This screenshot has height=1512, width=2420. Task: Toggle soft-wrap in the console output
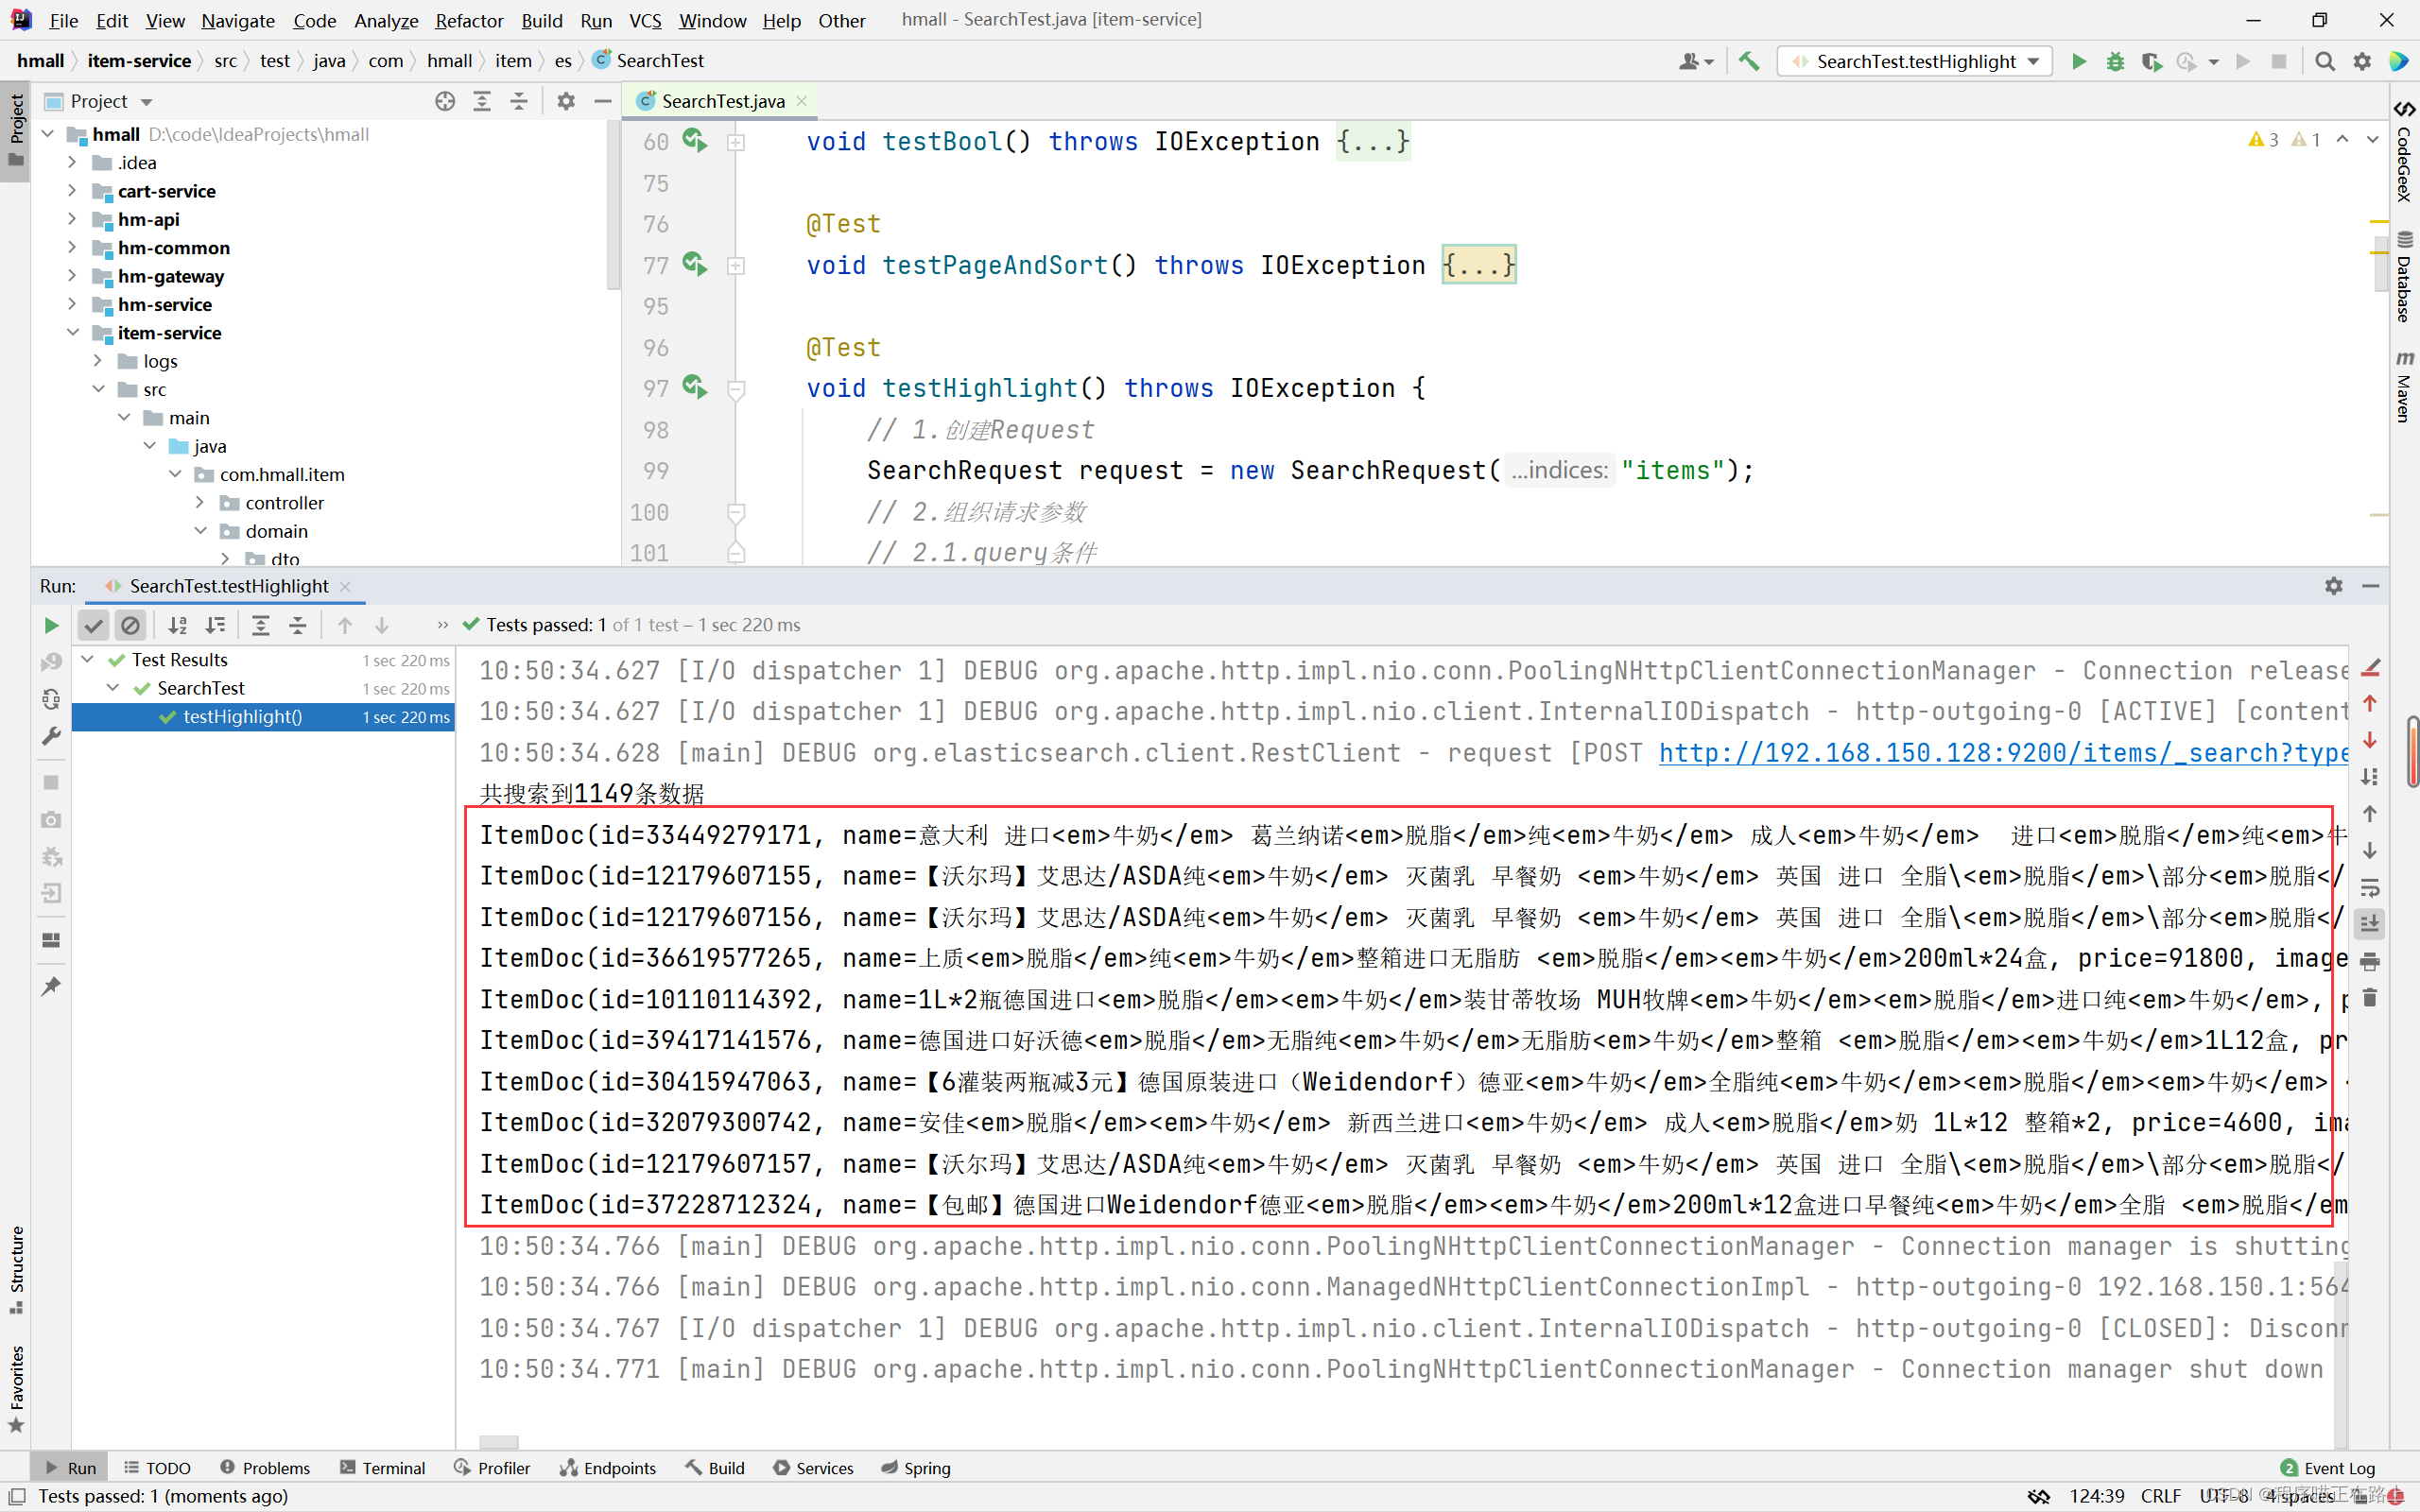pyautogui.click(x=2369, y=888)
